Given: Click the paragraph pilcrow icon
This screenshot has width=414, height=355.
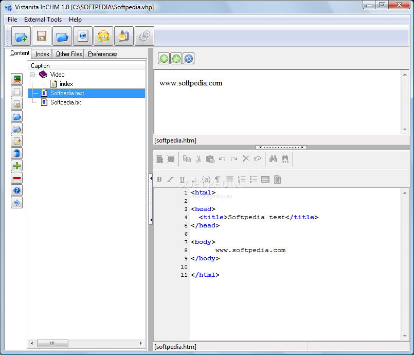Looking at the screenshot, I should 218,180.
